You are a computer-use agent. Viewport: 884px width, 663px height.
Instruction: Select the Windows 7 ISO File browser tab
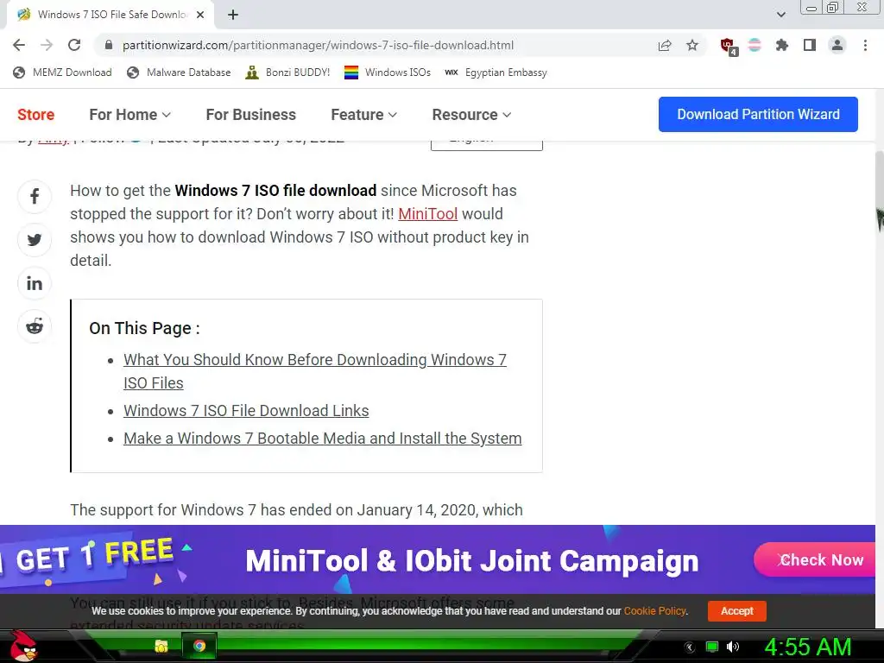[x=111, y=15]
